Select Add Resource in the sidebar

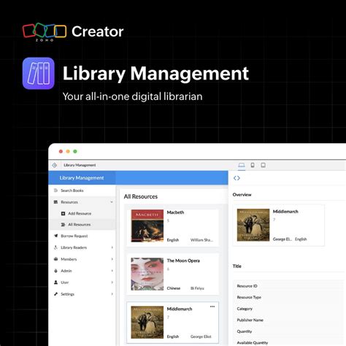point(82,213)
